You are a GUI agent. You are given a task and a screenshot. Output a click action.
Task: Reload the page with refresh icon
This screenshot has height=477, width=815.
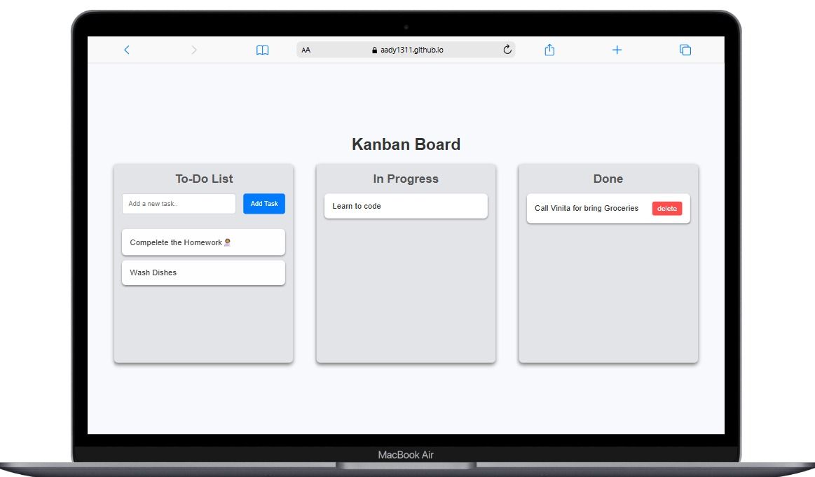[507, 50]
